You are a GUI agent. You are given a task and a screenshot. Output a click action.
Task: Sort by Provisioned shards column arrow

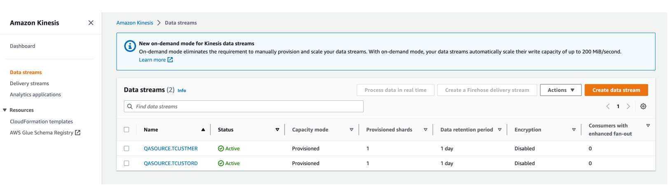pyautogui.click(x=426, y=130)
